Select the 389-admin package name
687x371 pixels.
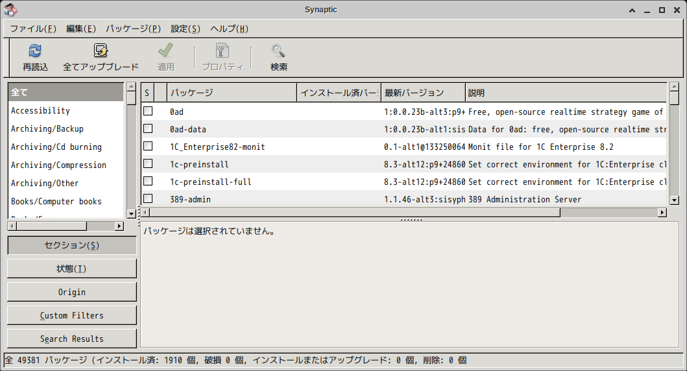(x=190, y=199)
